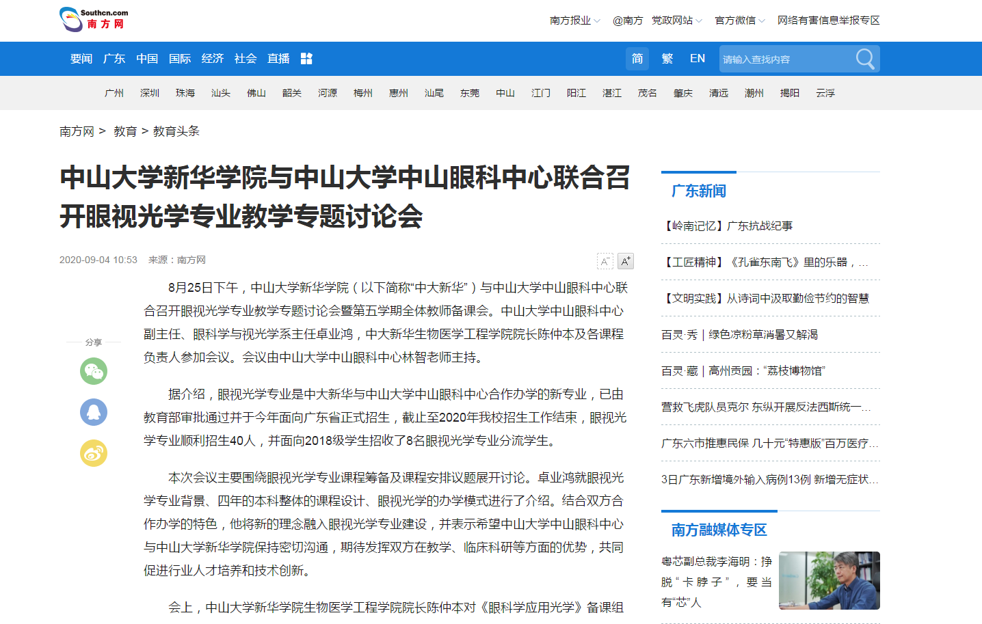This screenshot has height=624, width=982.
Task: Click the search input field
Action: 785,59
